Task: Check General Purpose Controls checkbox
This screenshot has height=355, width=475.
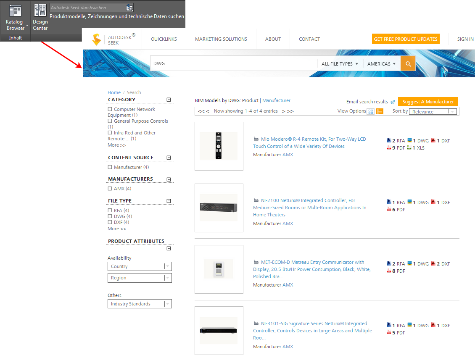Action: click(x=110, y=121)
